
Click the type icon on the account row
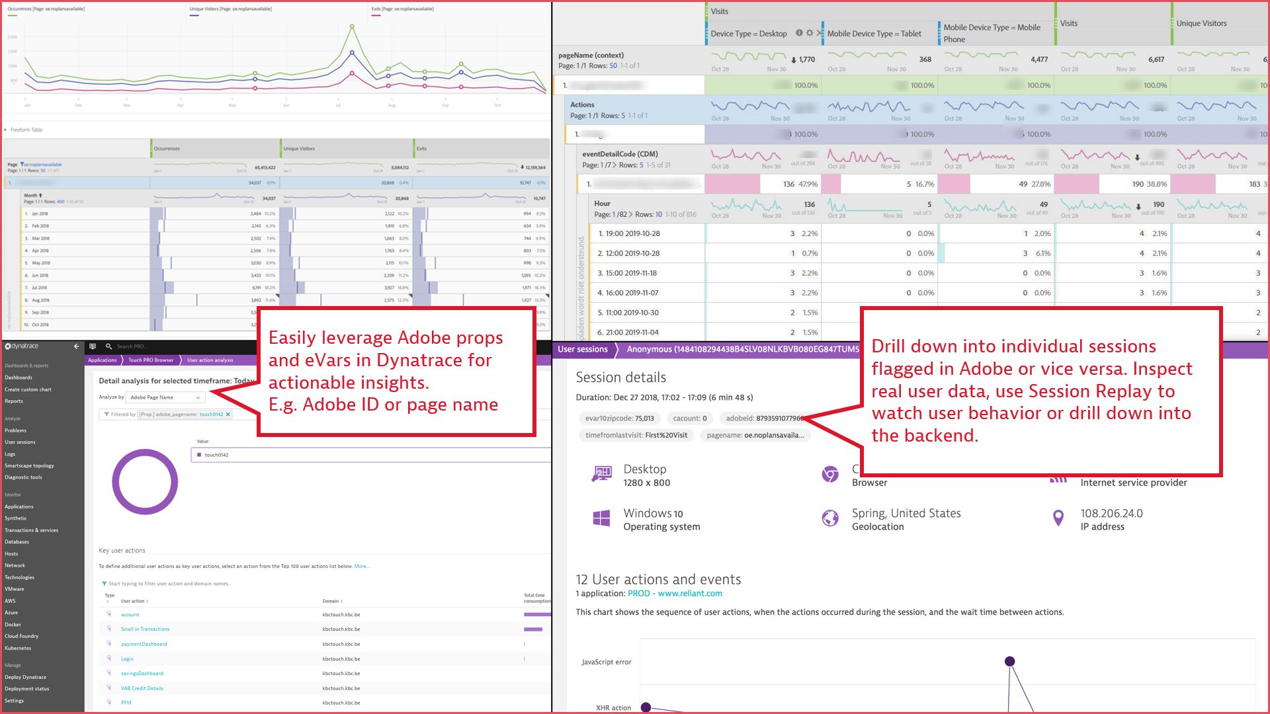108,614
